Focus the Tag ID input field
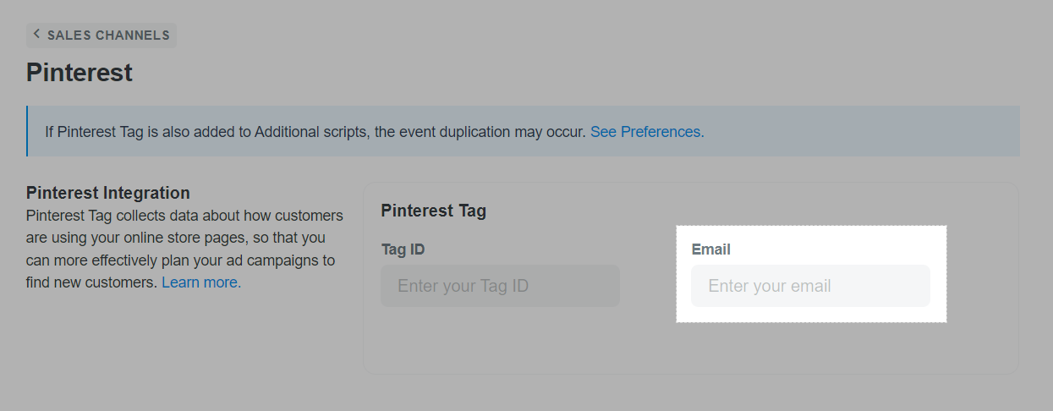The width and height of the screenshot is (1053, 411). pyautogui.click(x=500, y=286)
